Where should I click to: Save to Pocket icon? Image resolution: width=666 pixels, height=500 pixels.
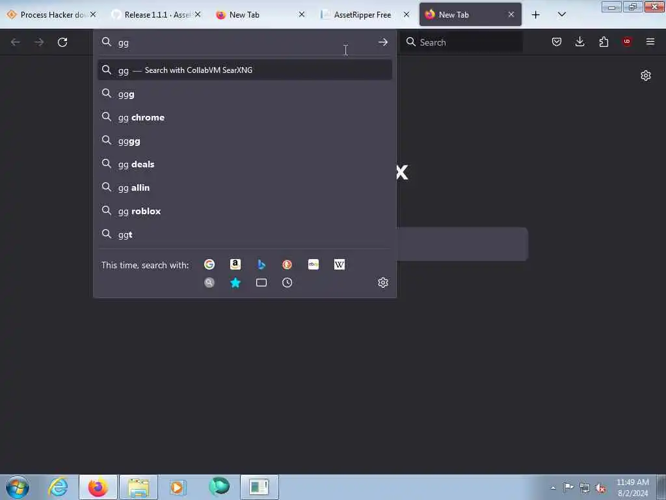557,42
